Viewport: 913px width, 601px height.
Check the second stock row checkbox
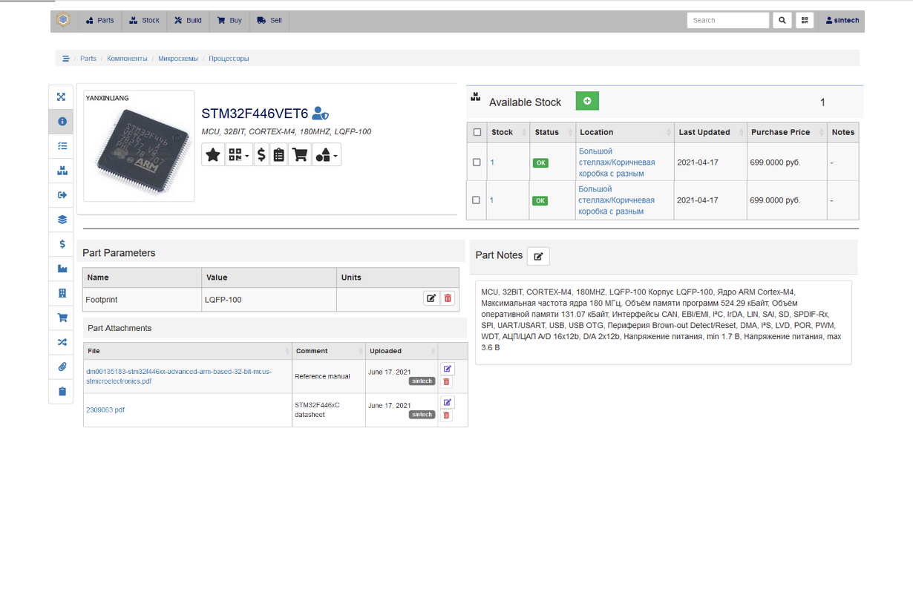coord(477,200)
